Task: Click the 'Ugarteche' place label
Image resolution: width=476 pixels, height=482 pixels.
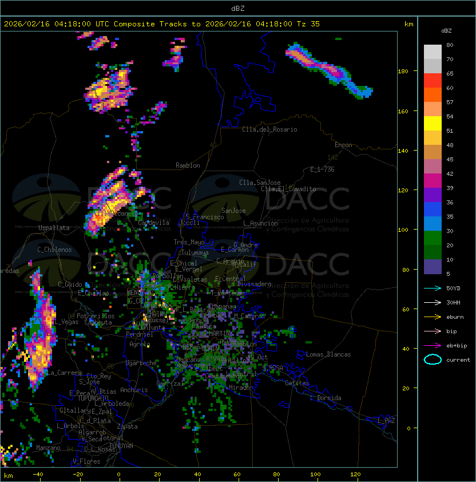Action: pos(141,363)
